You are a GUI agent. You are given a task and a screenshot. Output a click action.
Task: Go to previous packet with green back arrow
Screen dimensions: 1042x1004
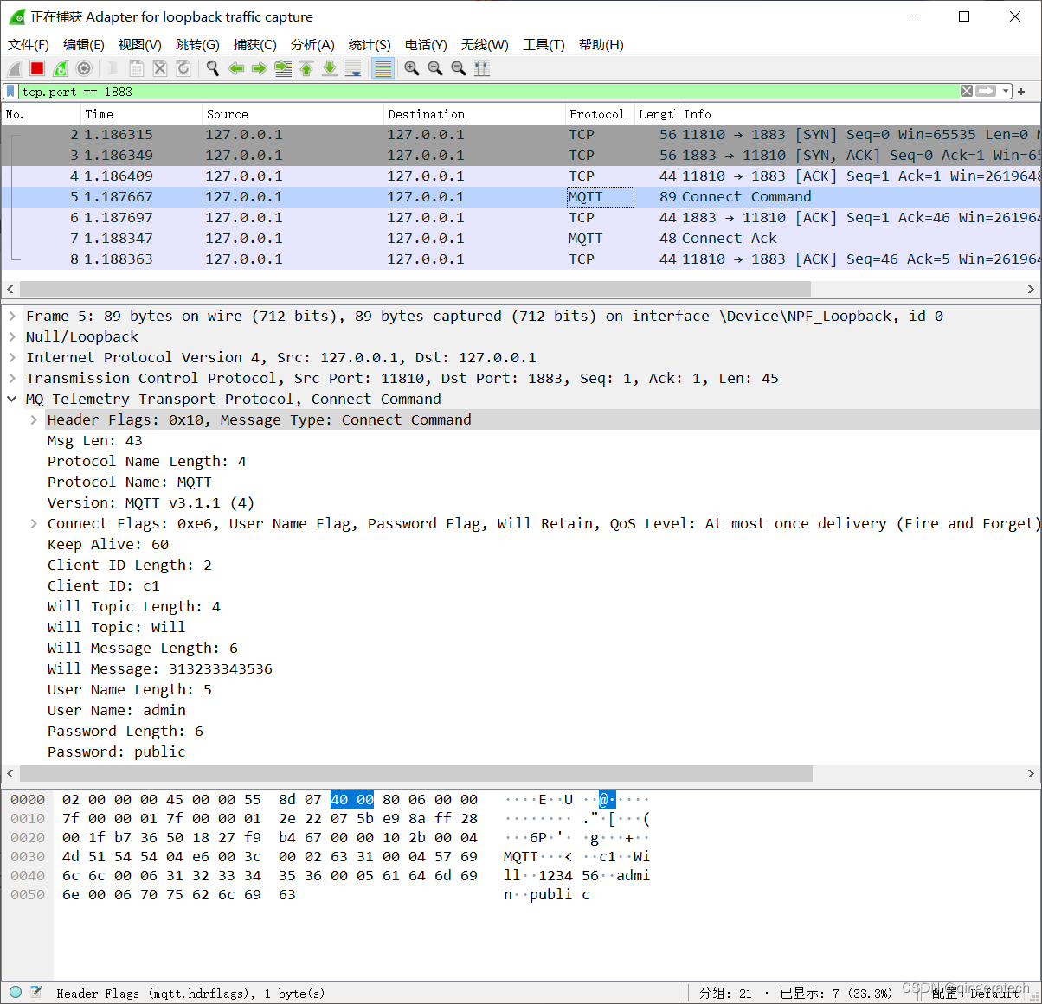236,67
